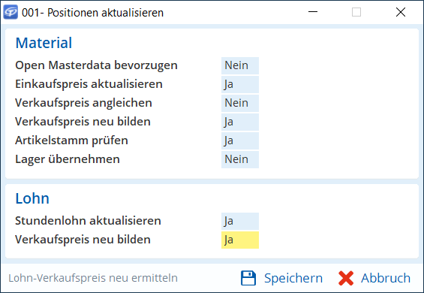The image size is (424, 293).
Task: Click the Lohn section heading
Action: [x=32, y=198]
